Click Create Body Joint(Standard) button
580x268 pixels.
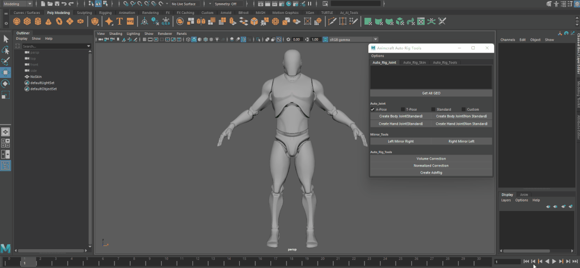click(400, 116)
